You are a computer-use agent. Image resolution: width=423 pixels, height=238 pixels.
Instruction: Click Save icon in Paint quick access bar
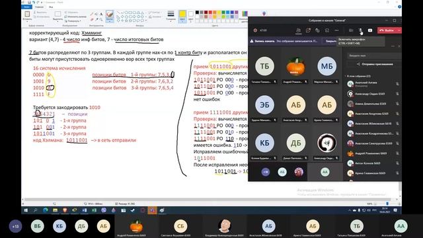click(x=29, y=2)
